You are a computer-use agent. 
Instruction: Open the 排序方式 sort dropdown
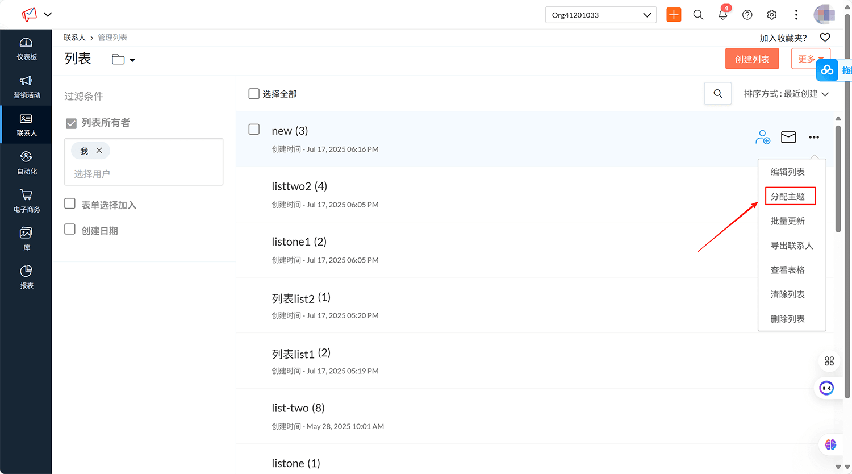tap(786, 94)
